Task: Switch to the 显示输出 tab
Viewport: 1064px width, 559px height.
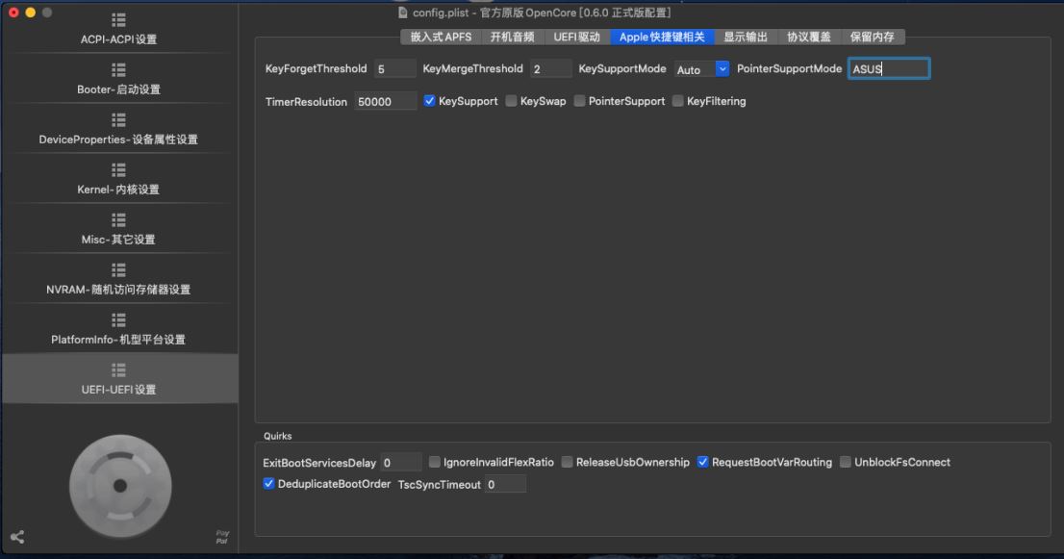Action: pos(745,37)
